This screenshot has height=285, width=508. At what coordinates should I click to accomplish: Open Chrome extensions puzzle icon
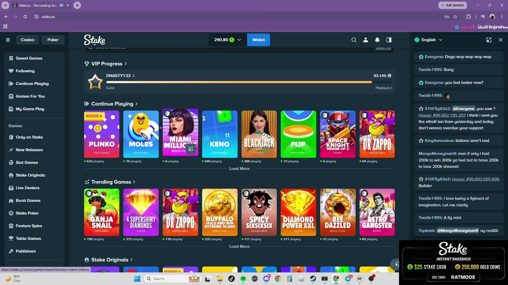(469, 17)
